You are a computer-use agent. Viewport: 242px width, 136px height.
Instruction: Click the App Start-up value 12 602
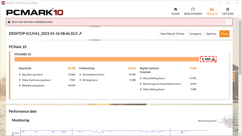click(x=71, y=74)
